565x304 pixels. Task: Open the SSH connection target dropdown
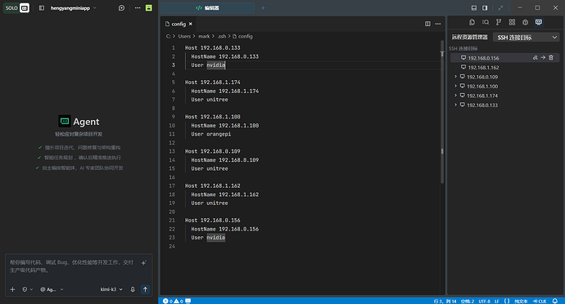click(x=527, y=38)
